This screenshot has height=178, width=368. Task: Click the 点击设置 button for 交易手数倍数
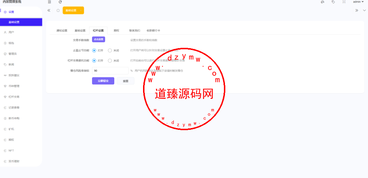[98, 40]
